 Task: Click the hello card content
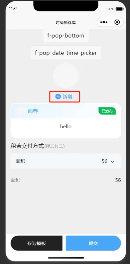pyautogui.click(x=66, y=127)
